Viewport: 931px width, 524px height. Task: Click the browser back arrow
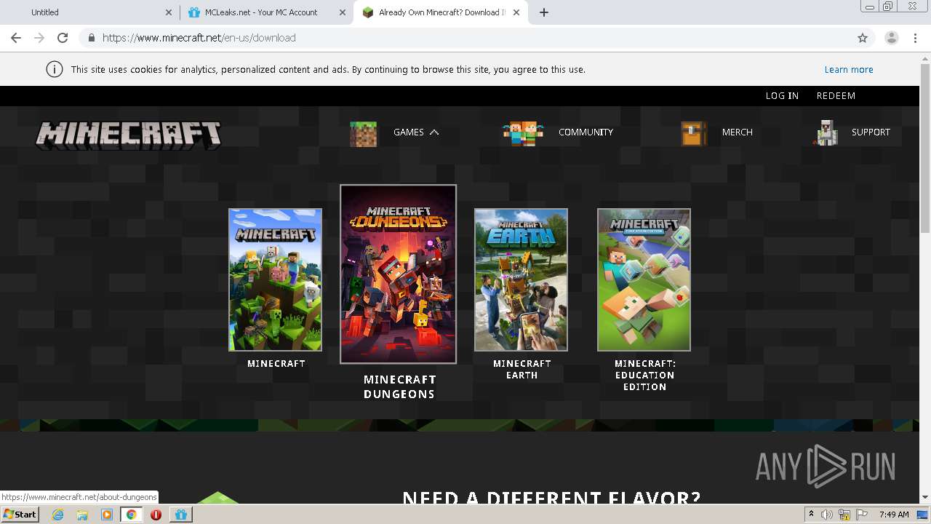pos(16,38)
